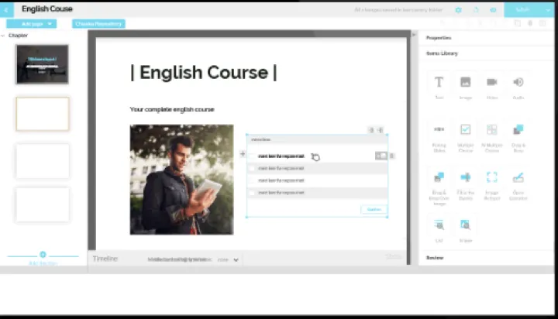The image size is (558, 319).
Task: Tick the second answer option checkbox
Action: click(x=252, y=167)
